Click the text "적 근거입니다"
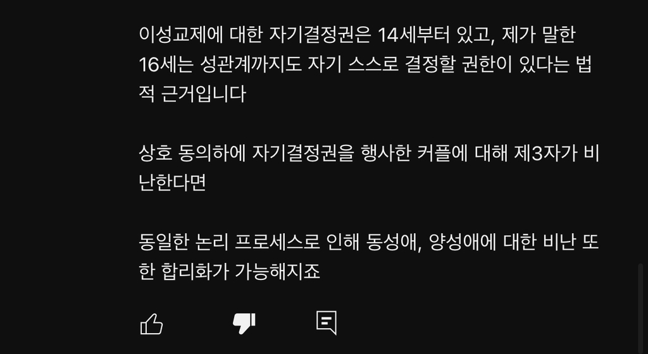Screen dimensions: 648x354 (x=192, y=94)
